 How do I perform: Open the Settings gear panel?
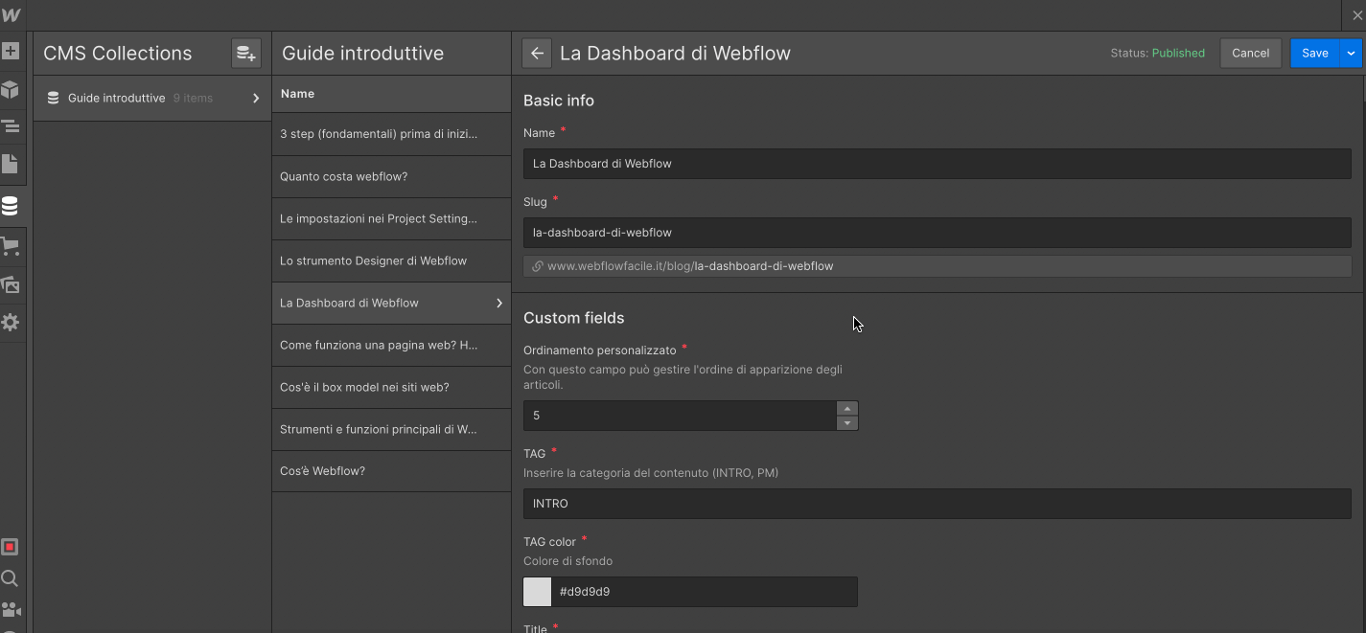coord(11,323)
